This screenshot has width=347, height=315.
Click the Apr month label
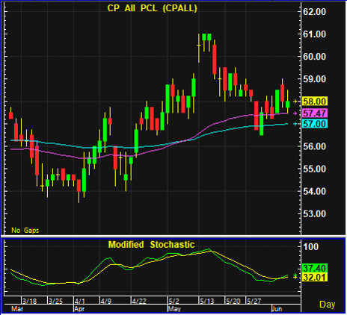(79, 309)
